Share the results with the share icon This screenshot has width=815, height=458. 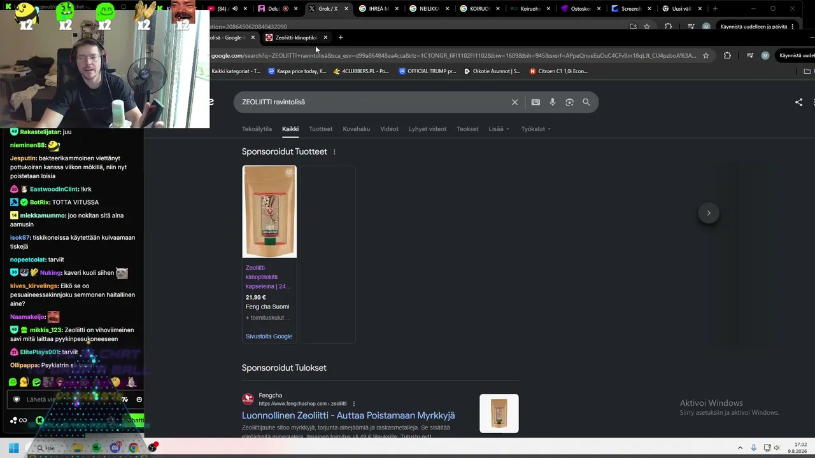coord(798,102)
